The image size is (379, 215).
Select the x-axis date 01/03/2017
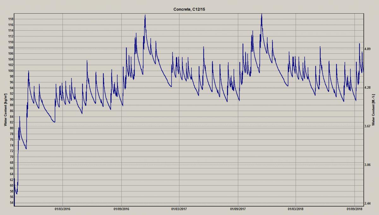click(179, 209)
